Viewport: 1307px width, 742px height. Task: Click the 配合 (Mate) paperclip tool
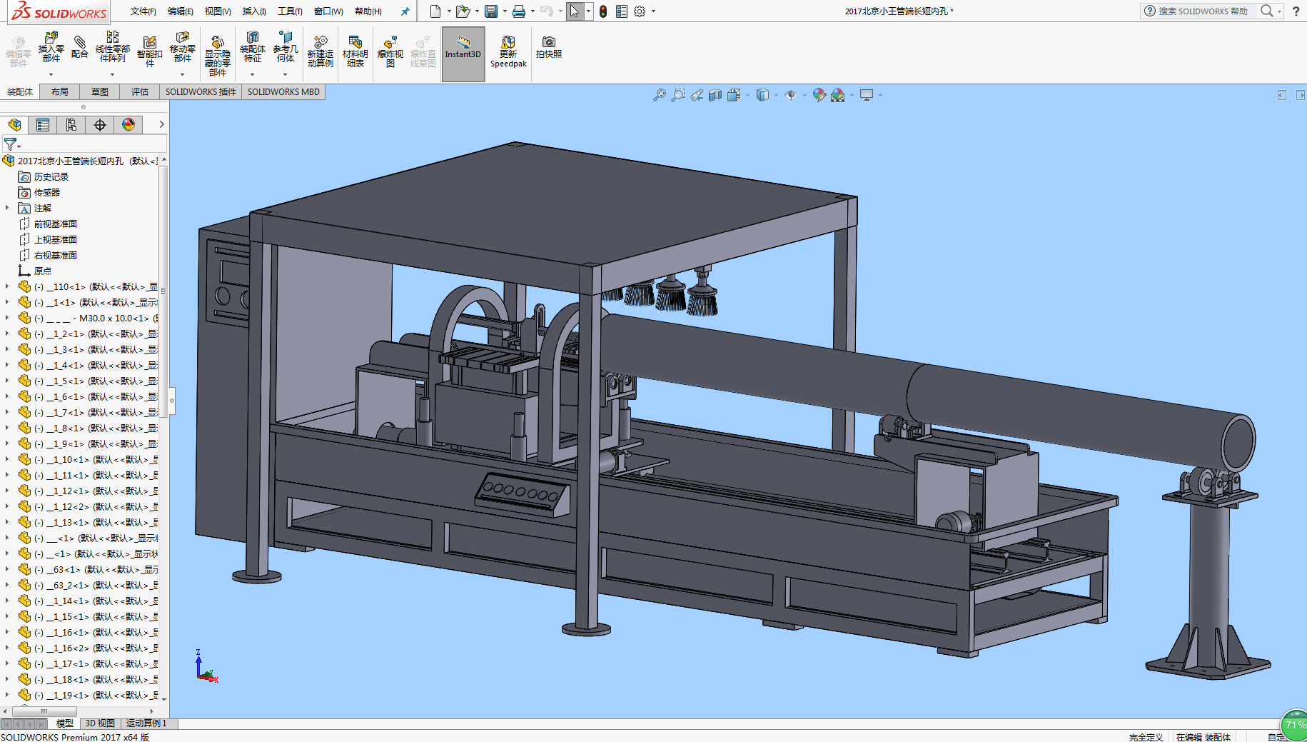(80, 47)
